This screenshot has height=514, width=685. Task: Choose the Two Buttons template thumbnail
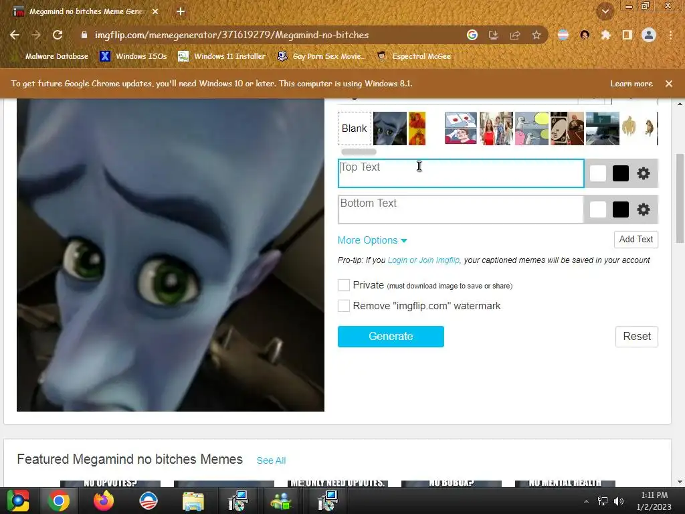click(x=461, y=128)
